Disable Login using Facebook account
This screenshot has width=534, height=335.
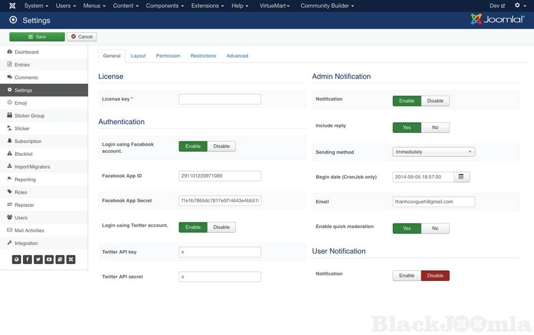222,146
